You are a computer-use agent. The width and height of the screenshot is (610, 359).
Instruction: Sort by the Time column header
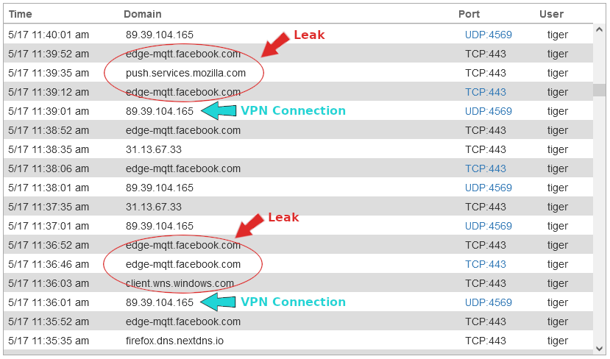pyautogui.click(x=21, y=14)
